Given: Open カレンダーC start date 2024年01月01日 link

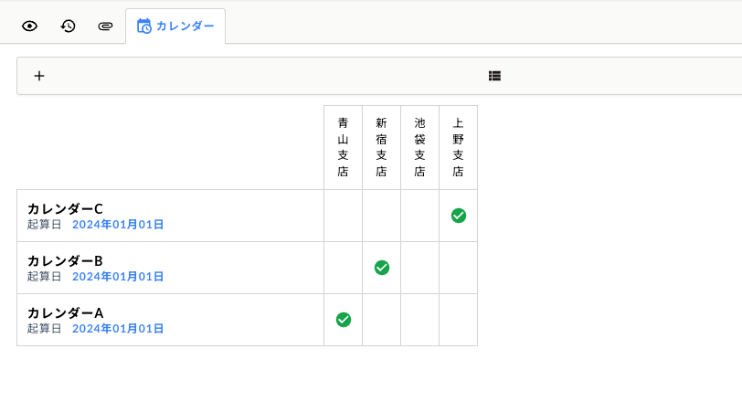Looking at the screenshot, I should point(118,224).
